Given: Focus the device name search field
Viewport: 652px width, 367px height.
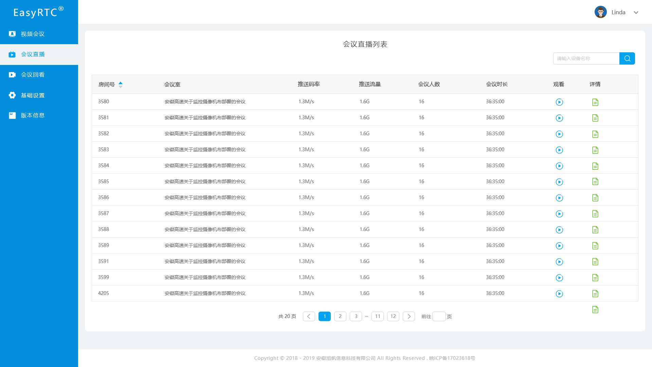Looking at the screenshot, I should click(586, 58).
